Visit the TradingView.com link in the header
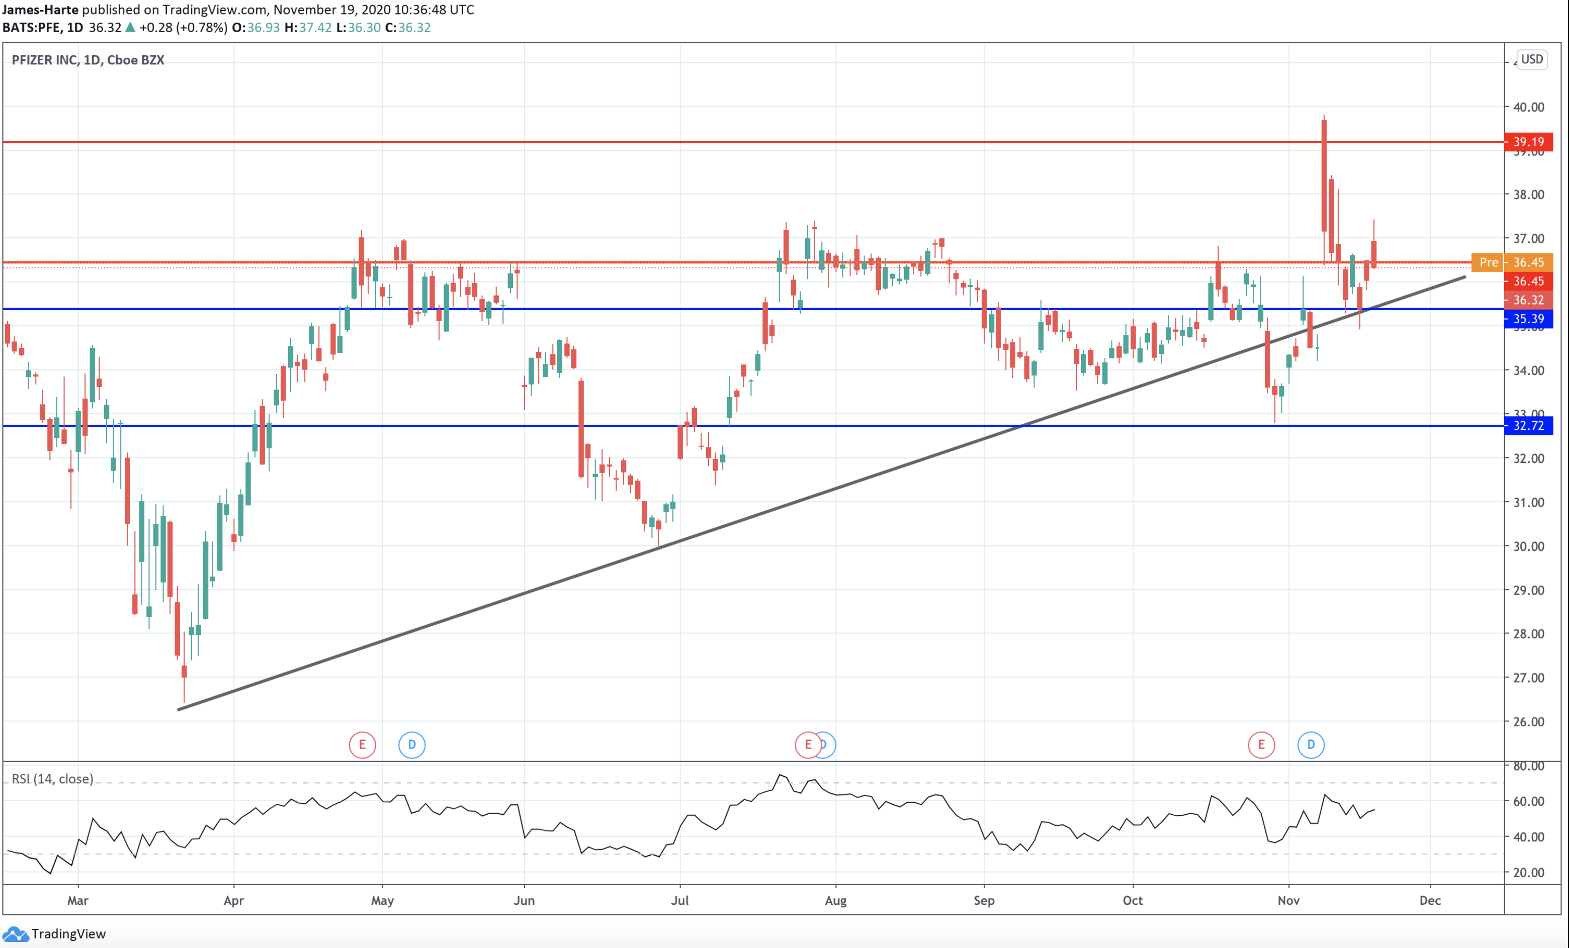Image resolution: width=1569 pixels, height=948 pixels. [214, 10]
